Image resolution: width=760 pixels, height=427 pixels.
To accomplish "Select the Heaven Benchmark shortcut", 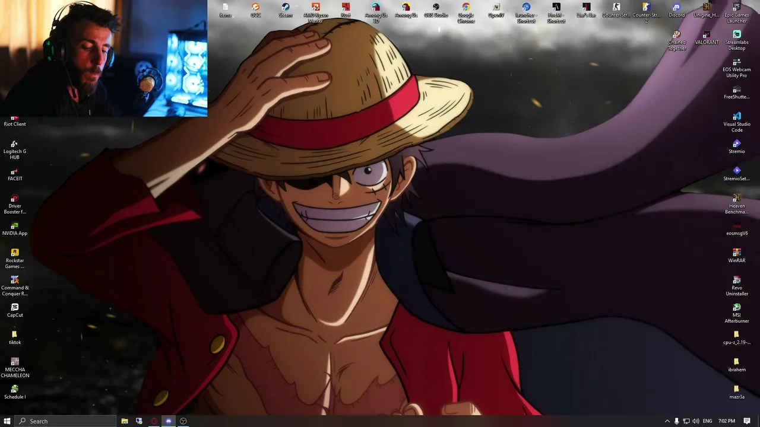I will (x=737, y=204).
